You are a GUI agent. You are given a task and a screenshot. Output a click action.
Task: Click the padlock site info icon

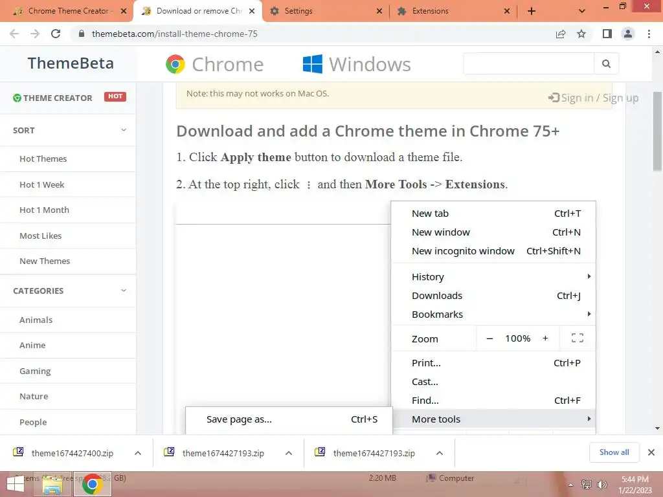click(82, 34)
